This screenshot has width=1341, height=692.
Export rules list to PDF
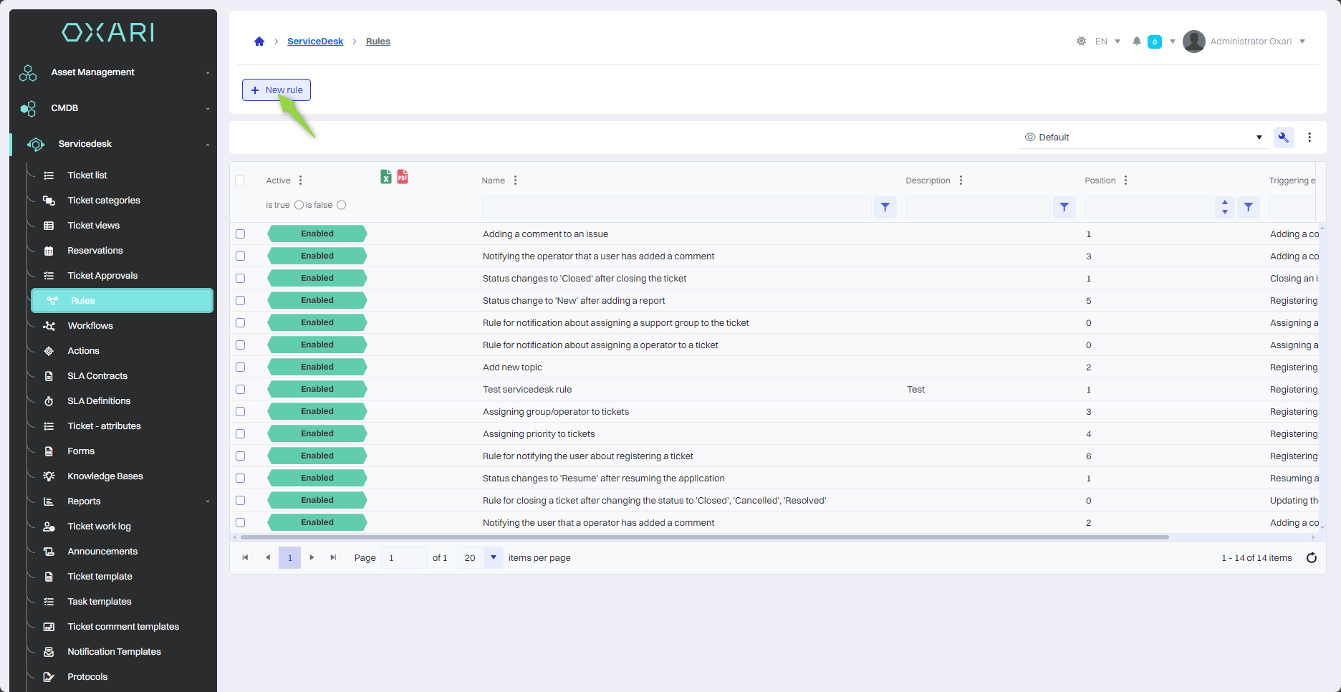point(403,177)
